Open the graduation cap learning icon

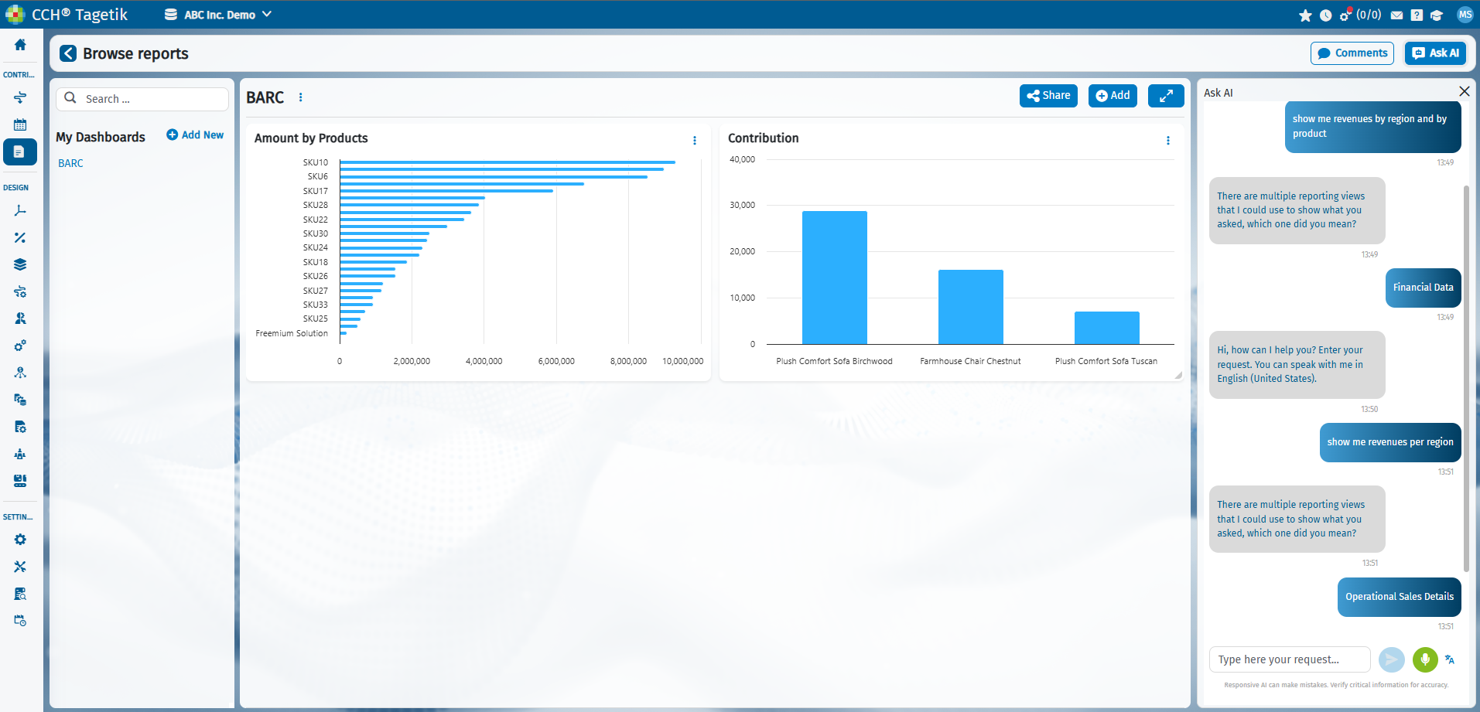(x=1437, y=15)
